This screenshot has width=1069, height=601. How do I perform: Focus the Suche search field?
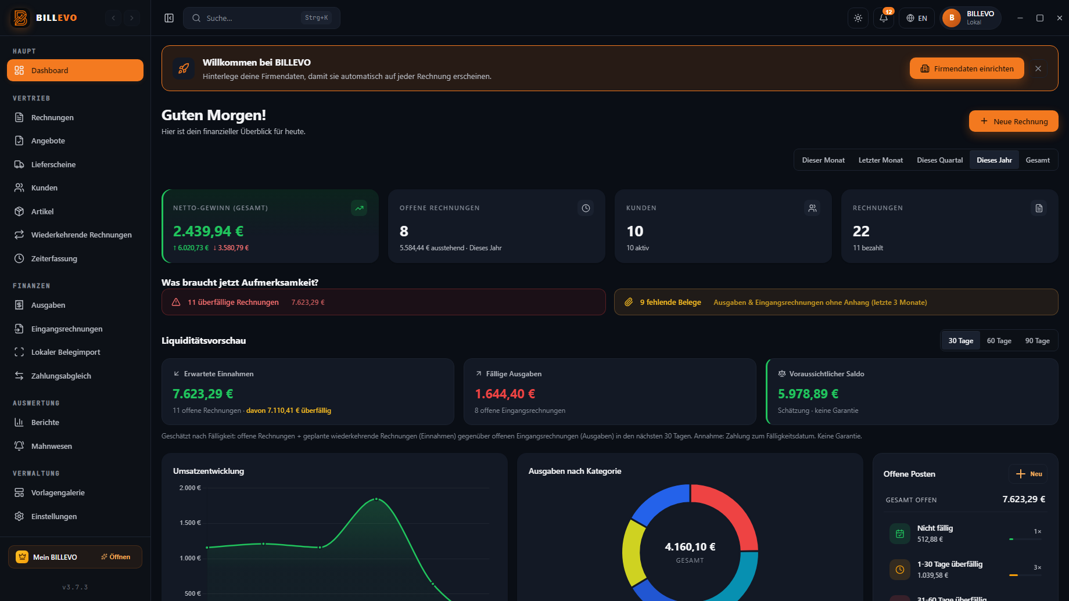pyautogui.click(x=261, y=18)
